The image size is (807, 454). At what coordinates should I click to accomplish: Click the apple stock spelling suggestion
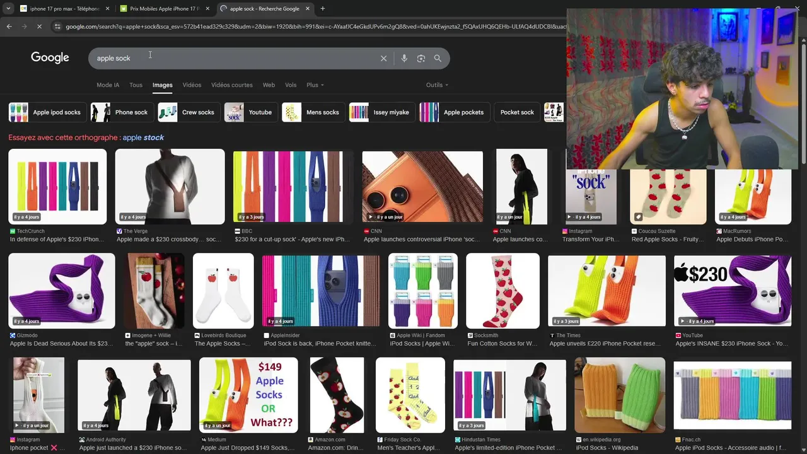click(x=143, y=137)
